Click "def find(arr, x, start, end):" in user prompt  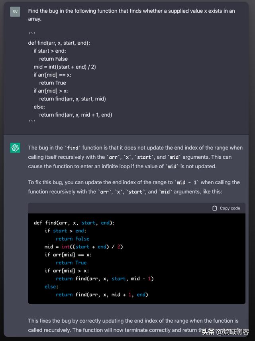pyautogui.click(x=59, y=43)
